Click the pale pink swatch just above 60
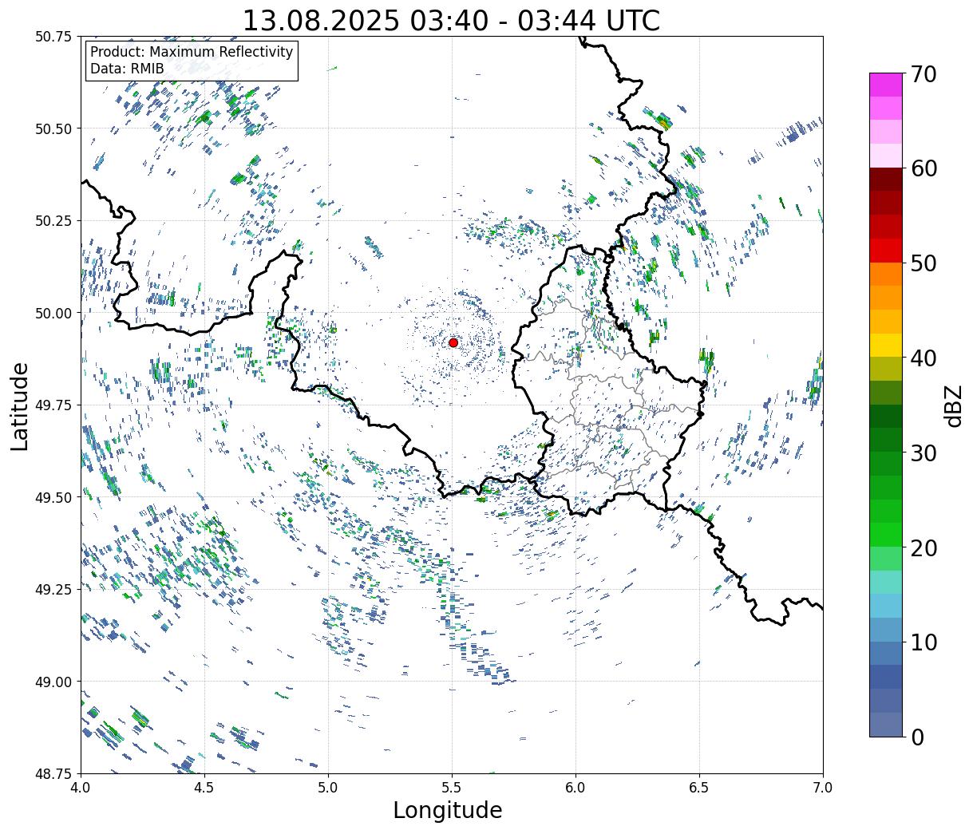The height and width of the screenshot is (830, 973). click(886, 156)
